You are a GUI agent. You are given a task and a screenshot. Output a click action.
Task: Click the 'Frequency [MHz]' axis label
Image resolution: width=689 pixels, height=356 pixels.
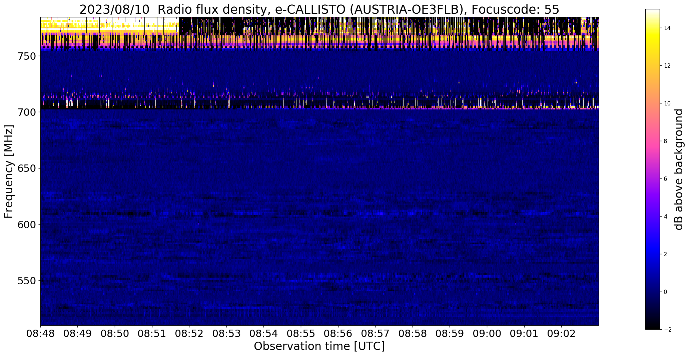9,171
